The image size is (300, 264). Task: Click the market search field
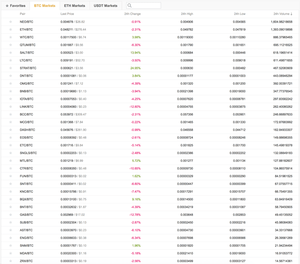pos(144,6)
